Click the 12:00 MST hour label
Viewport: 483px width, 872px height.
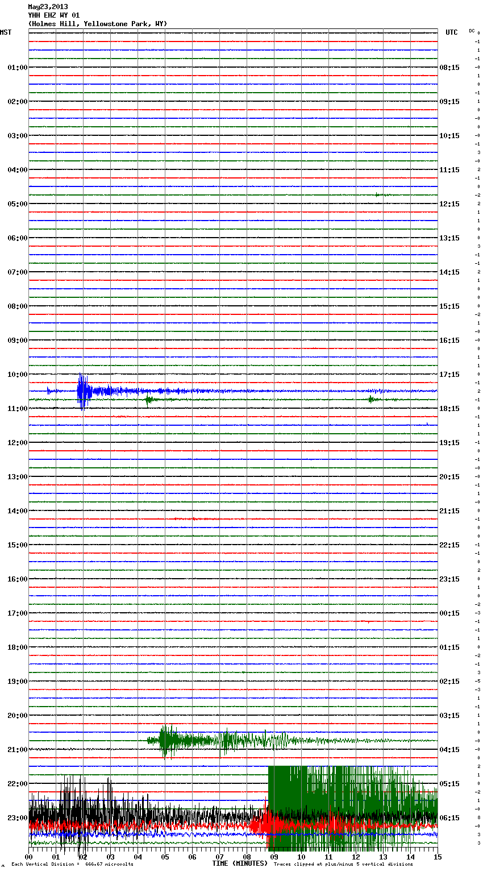point(18,443)
